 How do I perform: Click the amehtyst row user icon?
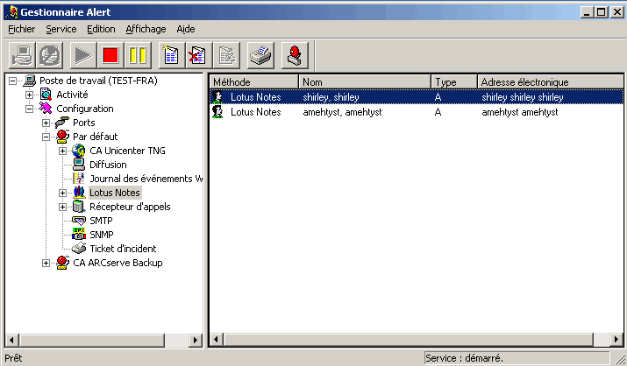coord(217,112)
